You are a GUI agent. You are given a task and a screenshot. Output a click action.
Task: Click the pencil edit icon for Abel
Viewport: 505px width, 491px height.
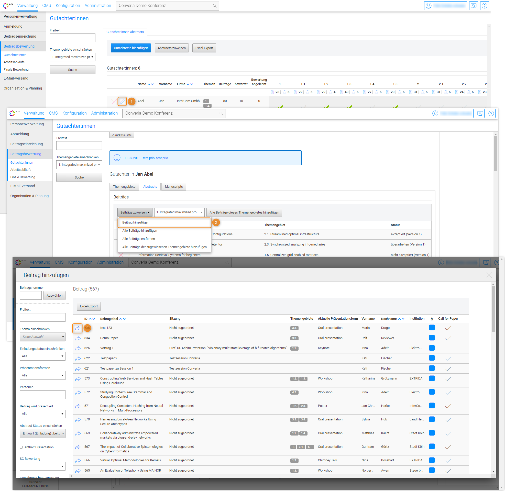pos(122,101)
